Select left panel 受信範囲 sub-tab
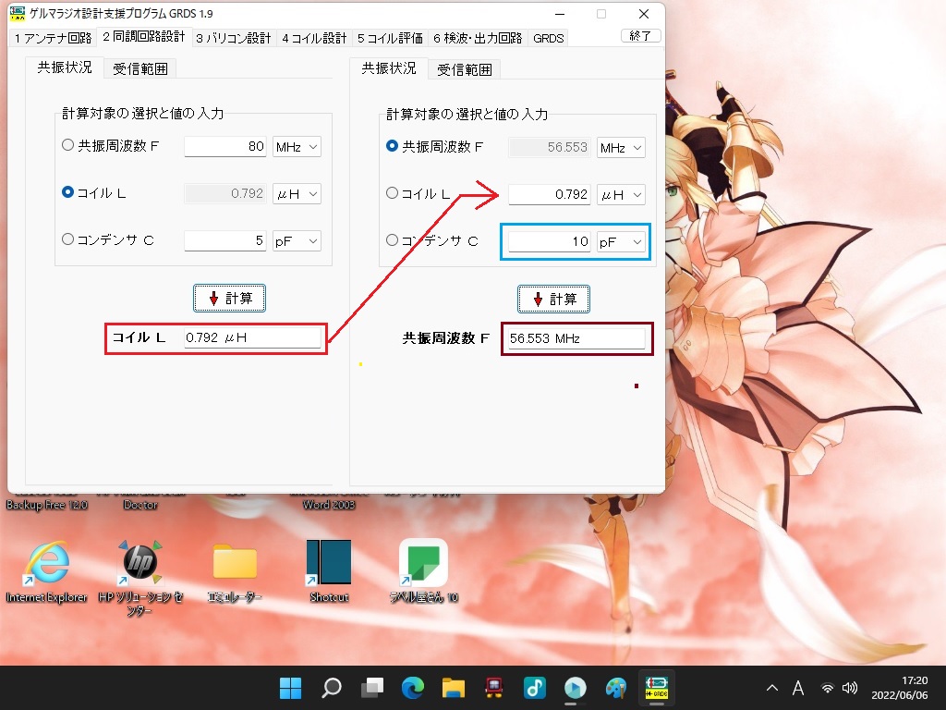This screenshot has width=946, height=710. [x=140, y=68]
